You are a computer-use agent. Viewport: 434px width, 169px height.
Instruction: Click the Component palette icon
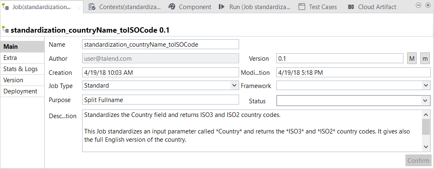tap(172, 7)
